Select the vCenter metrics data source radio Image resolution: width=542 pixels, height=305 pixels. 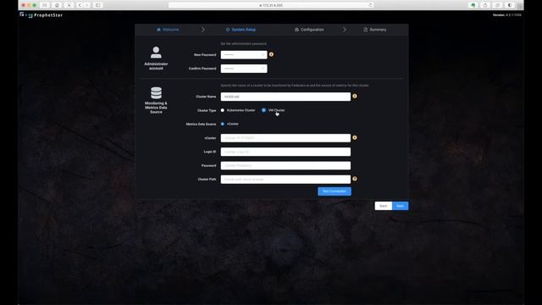[223, 124]
